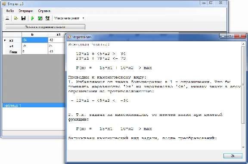Click the rightmost toolbar icon before the dropdown
Viewport: 248px width, 164px height.
coord(47,18)
